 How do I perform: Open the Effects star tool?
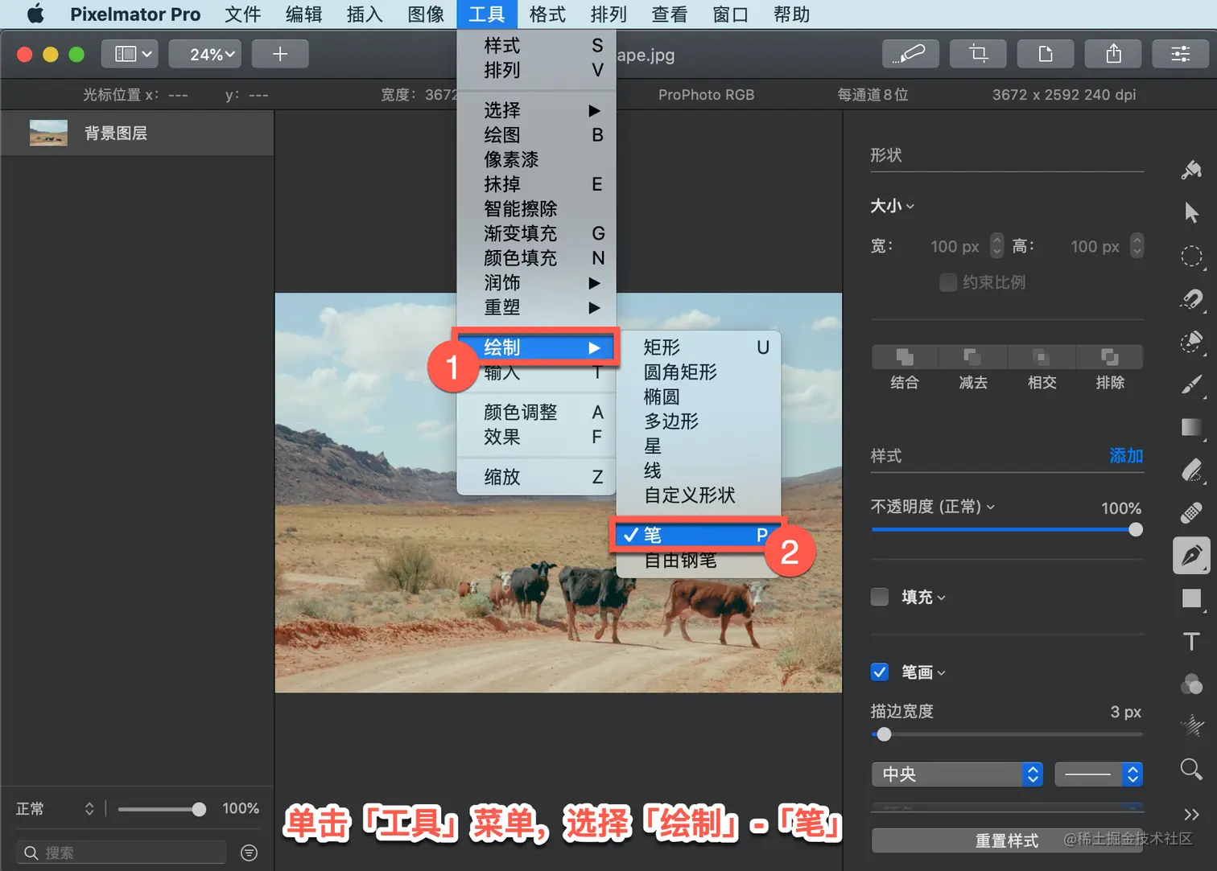coord(1191,726)
